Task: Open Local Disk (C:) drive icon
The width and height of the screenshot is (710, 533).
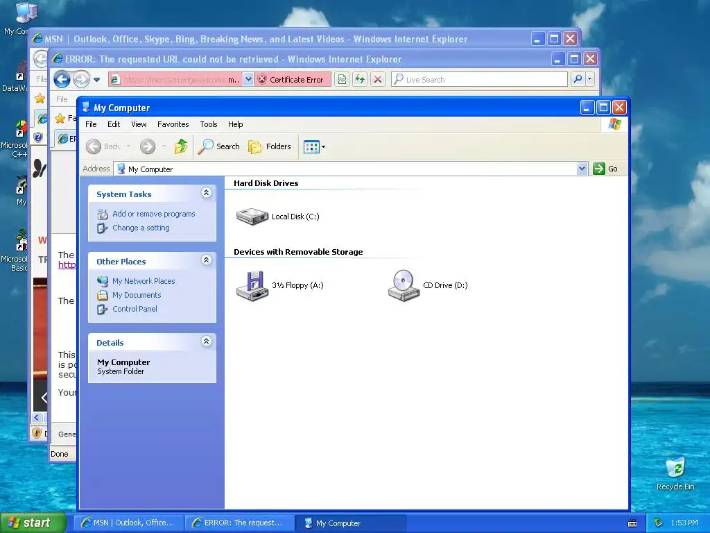Action: pos(252,217)
